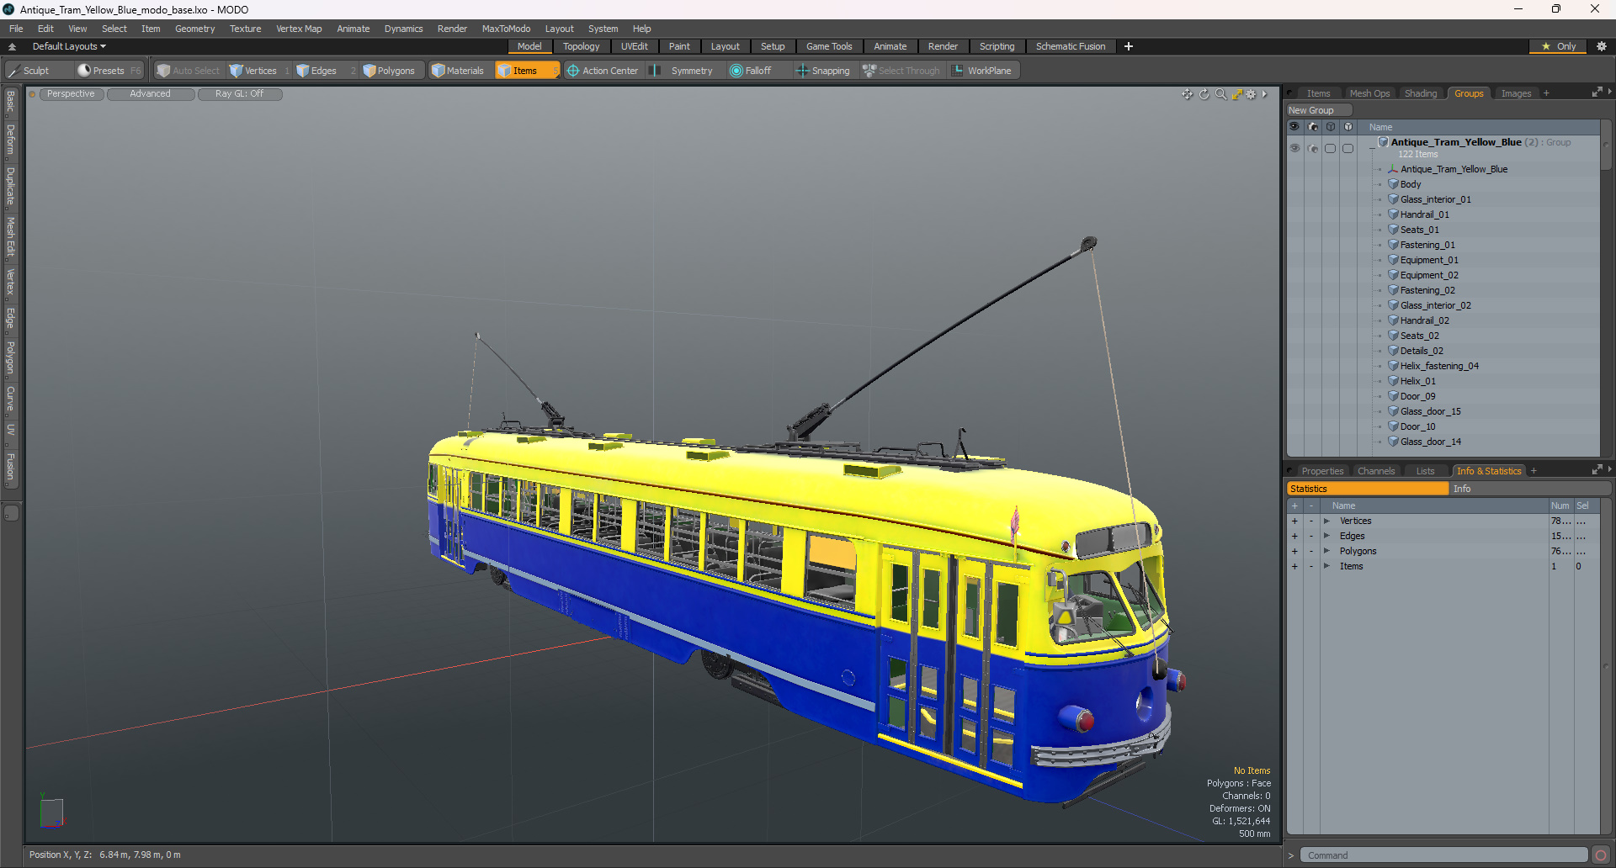This screenshot has width=1616, height=868.
Task: Click the viewport maximize icon
Action: point(1236,94)
